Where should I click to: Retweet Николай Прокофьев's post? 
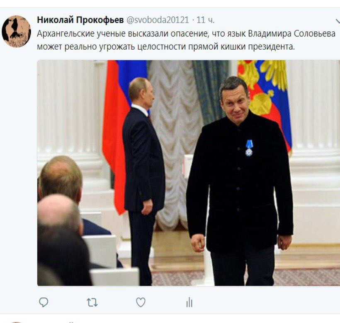click(x=92, y=302)
